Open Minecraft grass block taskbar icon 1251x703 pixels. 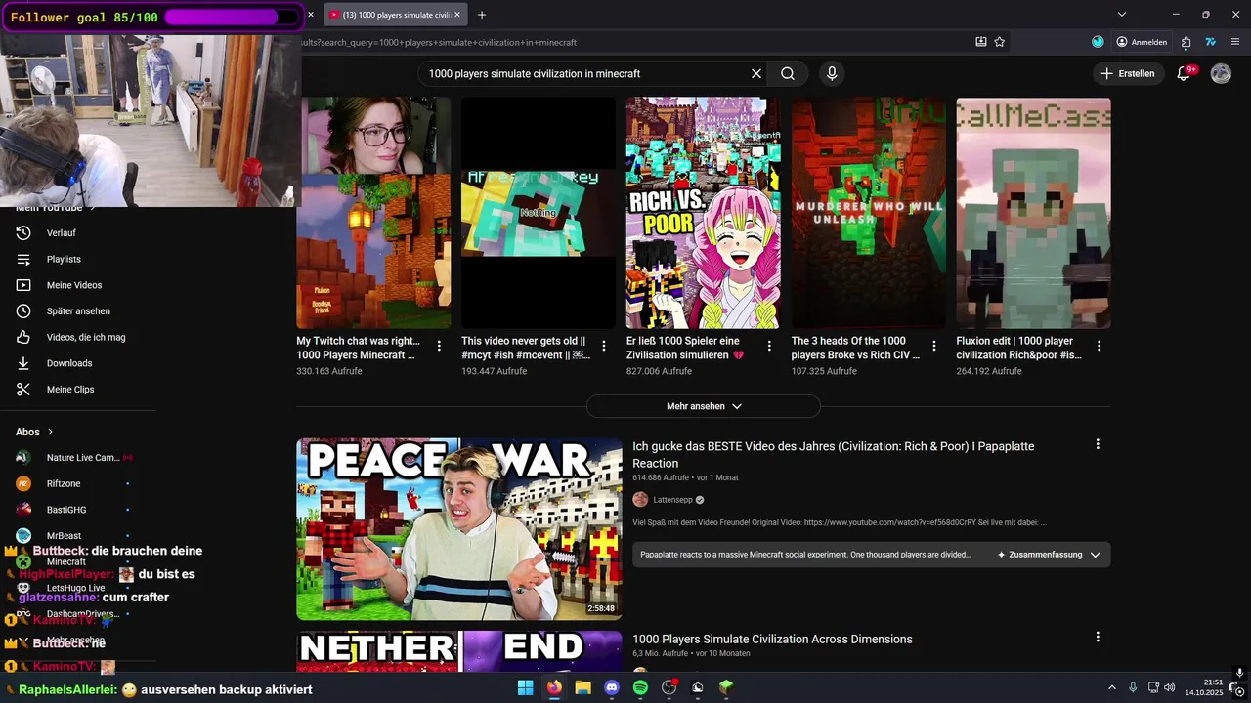[x=726, y=687]
